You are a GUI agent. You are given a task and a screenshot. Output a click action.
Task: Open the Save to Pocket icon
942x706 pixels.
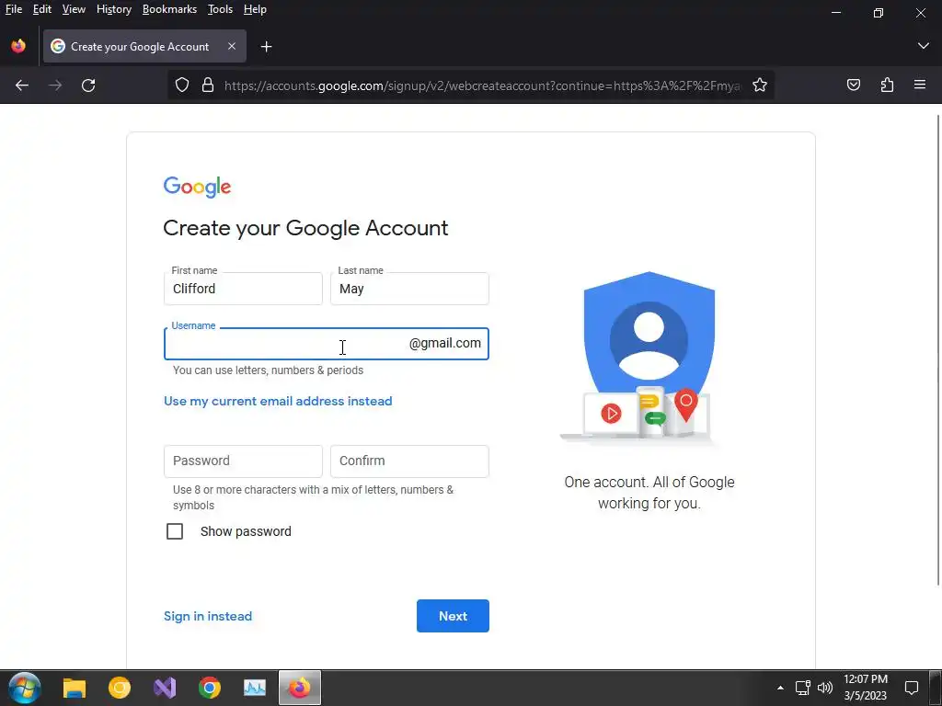(x=854, y=85)
